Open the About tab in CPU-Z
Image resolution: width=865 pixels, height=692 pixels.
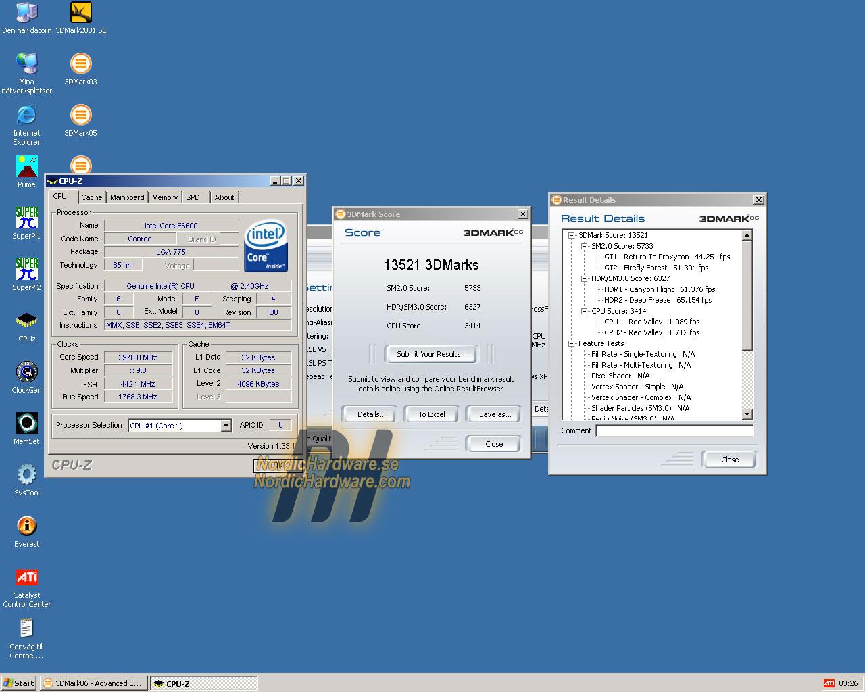(x=224, y=197)
